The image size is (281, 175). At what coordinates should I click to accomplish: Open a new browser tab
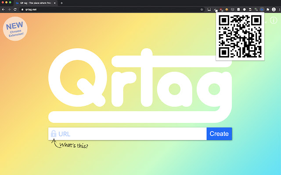pyautogui.click(x=61, y=3)
